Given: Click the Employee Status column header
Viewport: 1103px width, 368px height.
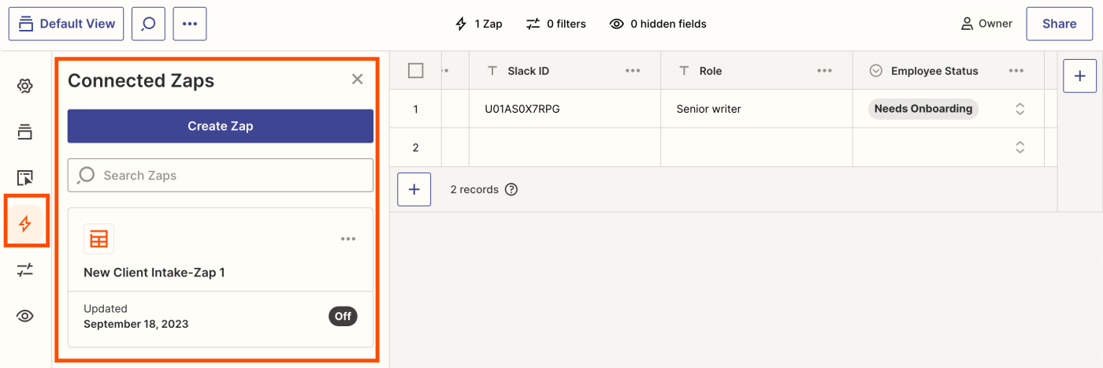Looking at the screenshot, I should 949,71.
